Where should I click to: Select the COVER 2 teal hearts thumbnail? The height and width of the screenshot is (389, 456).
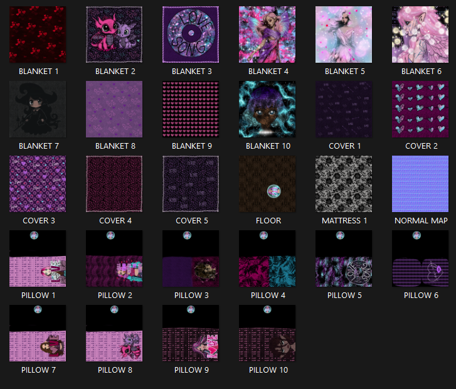pyautogui.click(x=421, y=109)
